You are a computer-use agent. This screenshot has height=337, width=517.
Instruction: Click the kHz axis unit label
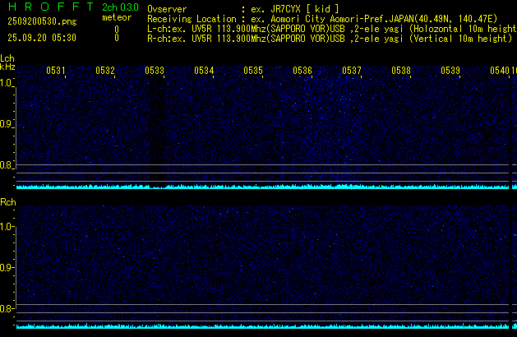pyautogui.click(x=7, y=67)
